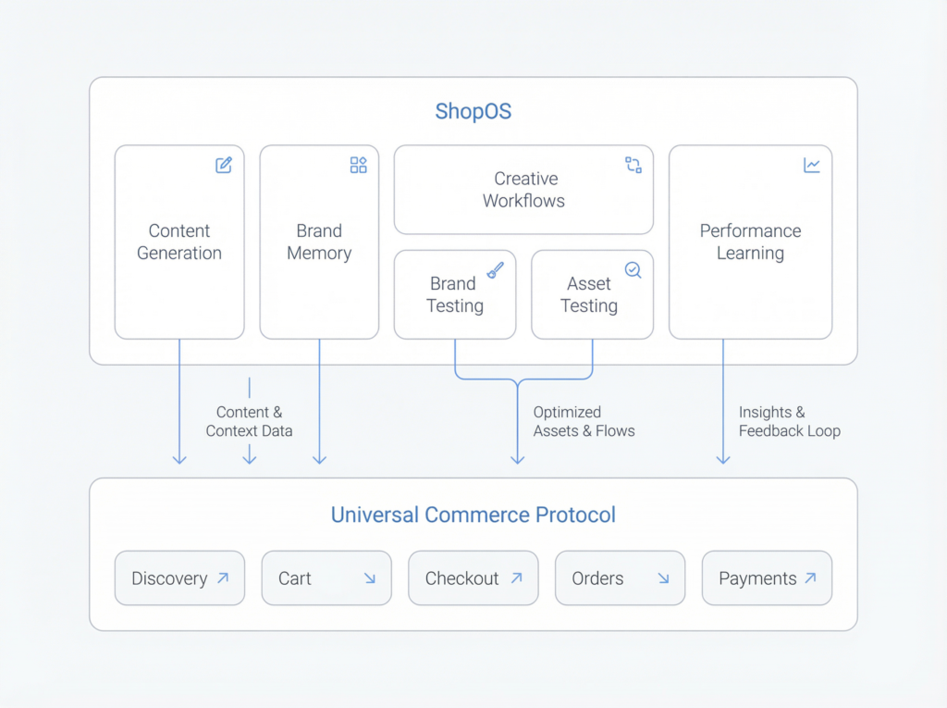Viewport: 947px width, 708px height.
Task: Select the grid icon in Brand Memory card
Action: point(359,165)
